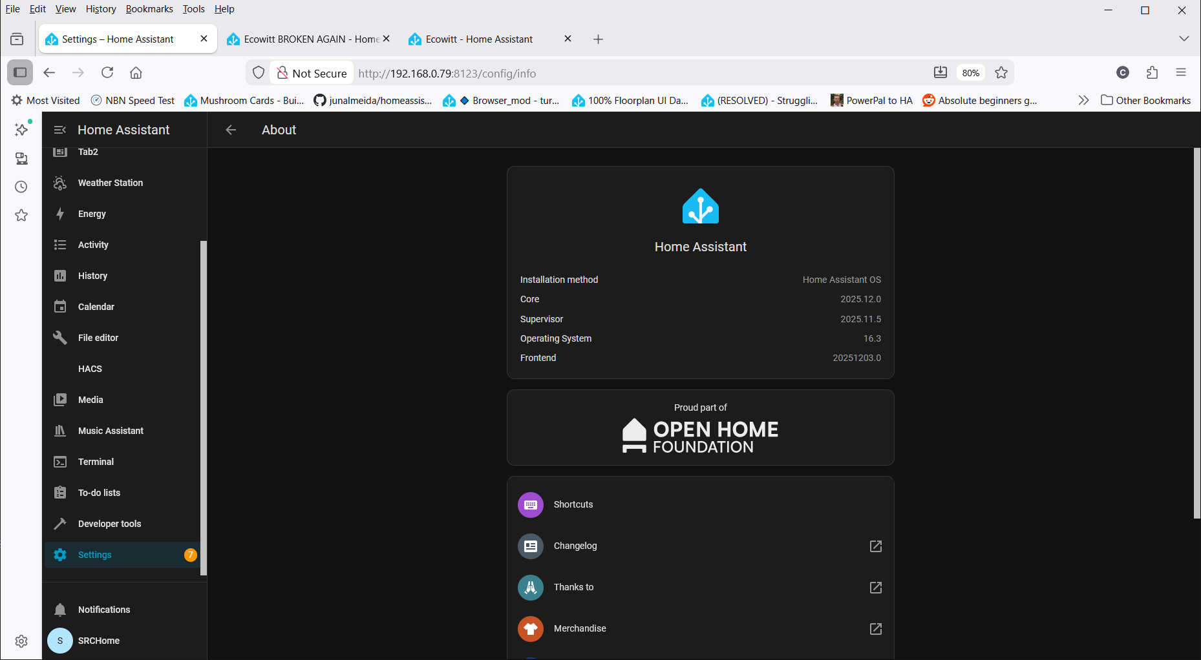
Task: Open the Energy dashboard lightning icon
Action: [x=60, y=214]
